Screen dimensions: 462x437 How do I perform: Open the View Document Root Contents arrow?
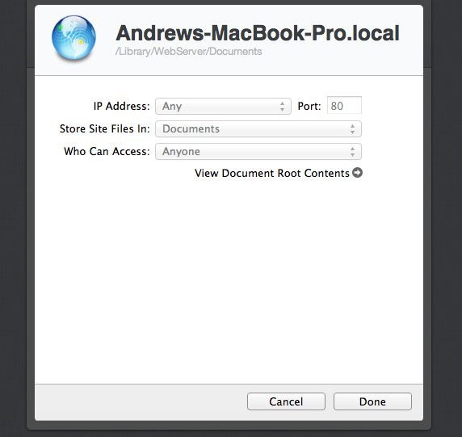(357, 173)
